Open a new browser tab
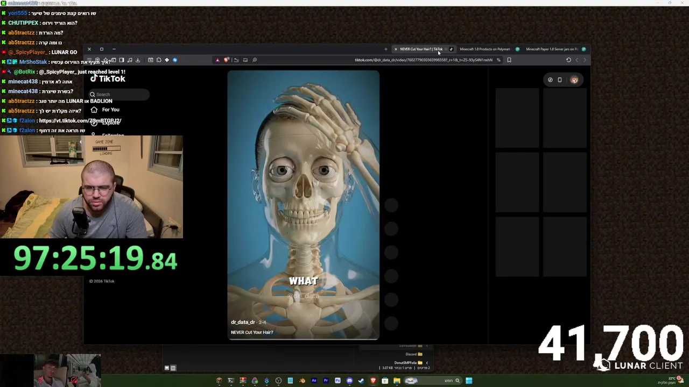This screenshot has width=689, height=387. (x=385, y=49)
